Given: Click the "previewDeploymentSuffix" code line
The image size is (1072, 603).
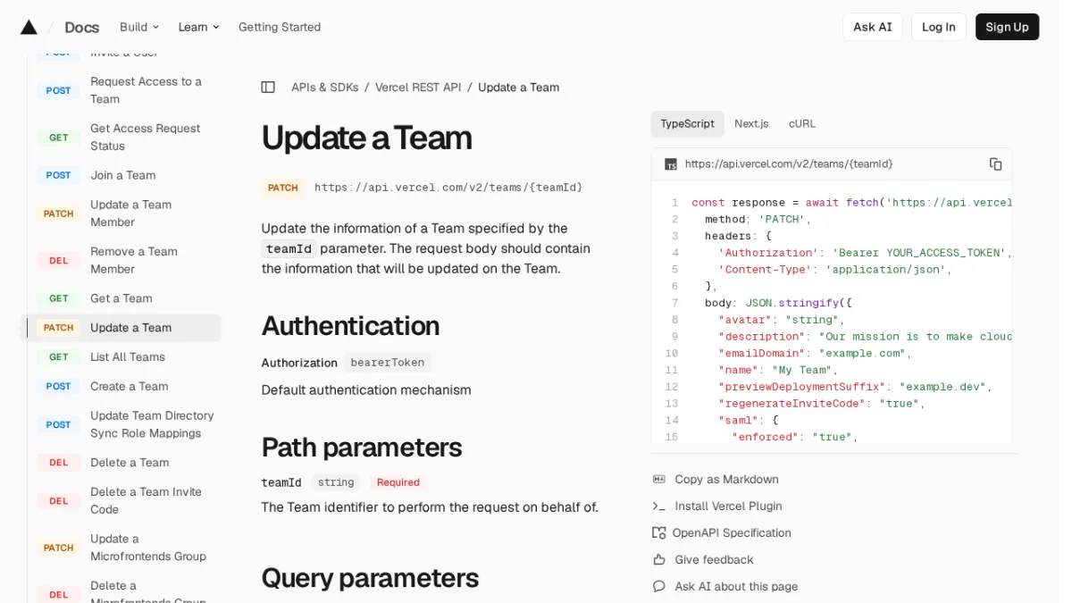Looking at the screenshot, I should pos(855,388).
